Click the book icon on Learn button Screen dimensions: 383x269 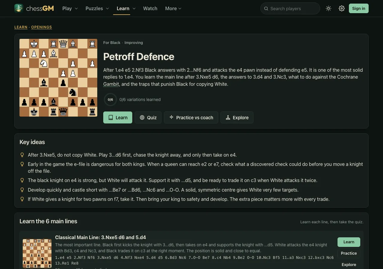point(111,117)
